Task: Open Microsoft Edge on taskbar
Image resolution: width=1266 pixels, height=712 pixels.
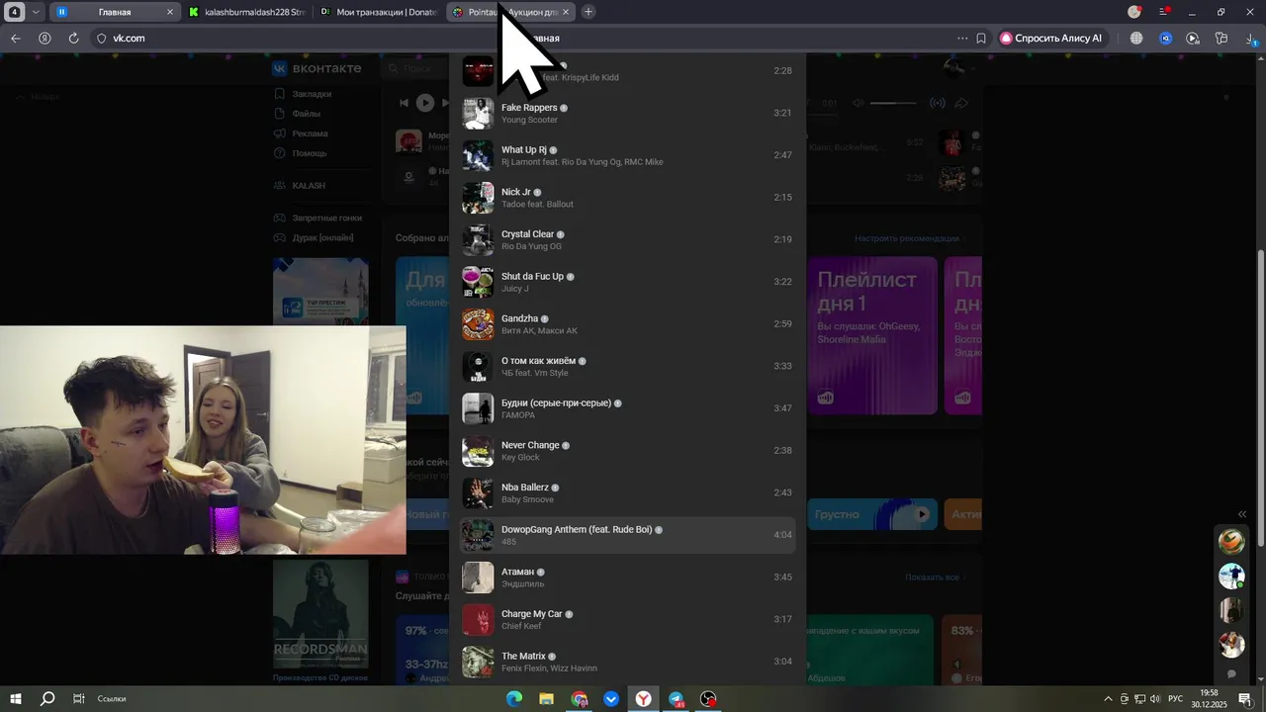Action: (514, 699)
